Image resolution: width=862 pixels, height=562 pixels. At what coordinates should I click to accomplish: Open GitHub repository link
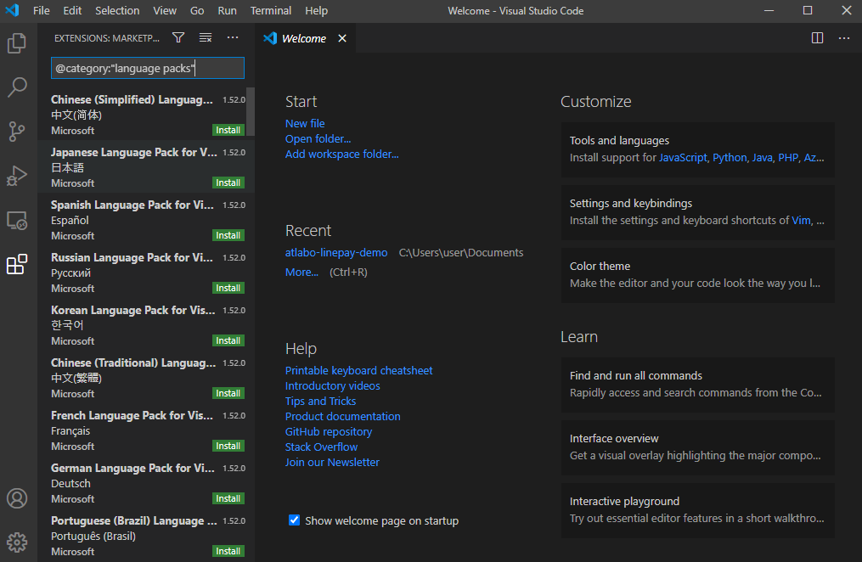(x=328, y=432)
